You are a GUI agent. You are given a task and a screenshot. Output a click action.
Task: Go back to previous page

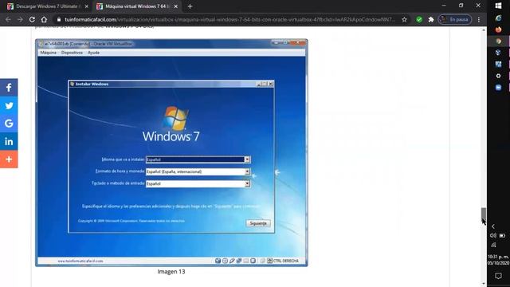(8, 19)
